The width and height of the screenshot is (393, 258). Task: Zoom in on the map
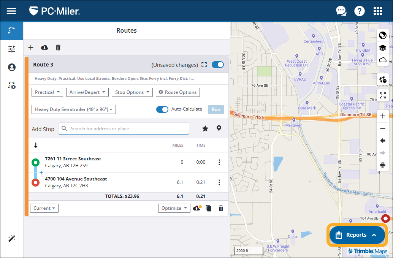tap(383, 116)
